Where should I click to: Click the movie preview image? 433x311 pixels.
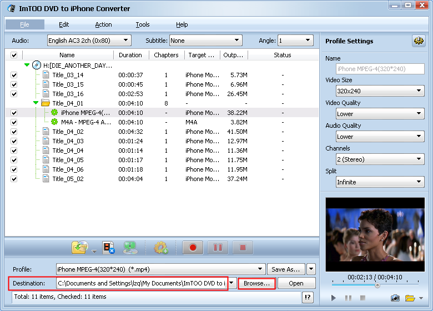[375, 234]
